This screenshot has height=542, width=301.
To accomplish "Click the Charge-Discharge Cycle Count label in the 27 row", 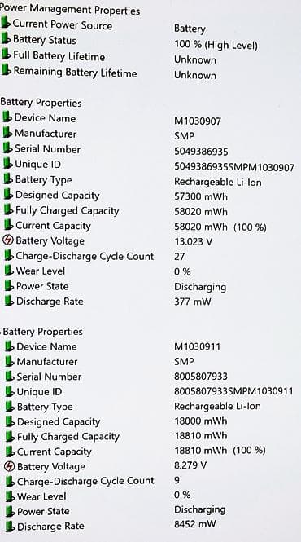I will coord(85,257).
